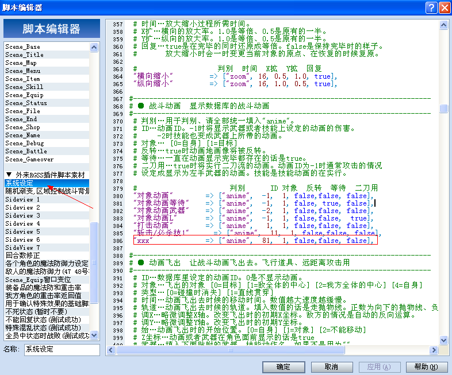
Task: Select Sideview 4 script
Action: (x=47, y=223)
